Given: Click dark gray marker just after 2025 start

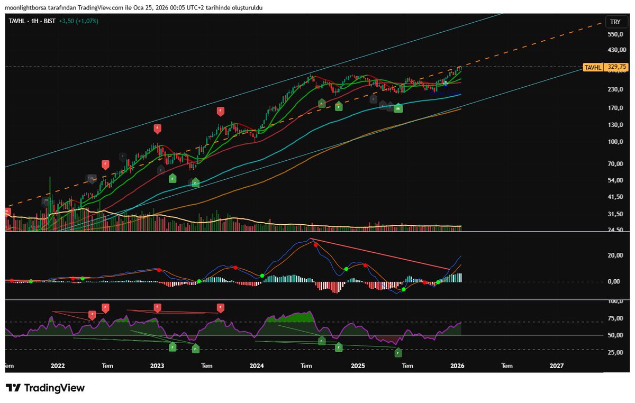Looking at the screenshot, I should [x=374, y=99].
